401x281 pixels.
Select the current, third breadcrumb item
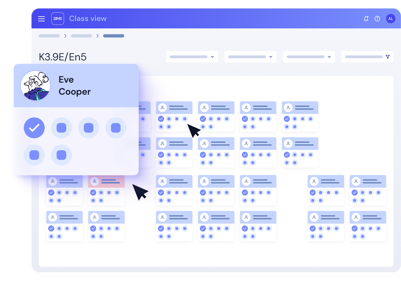pos(114,36)
